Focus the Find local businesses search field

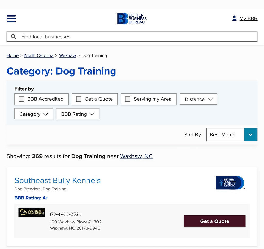click(132, 37)
